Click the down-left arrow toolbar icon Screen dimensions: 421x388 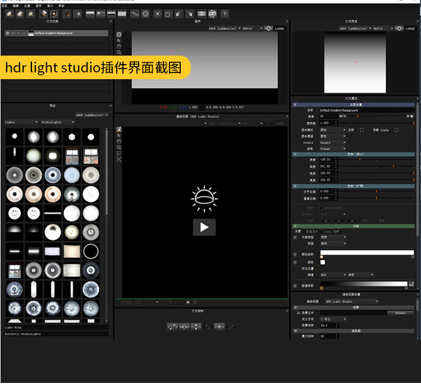click(x=179, y=13)
